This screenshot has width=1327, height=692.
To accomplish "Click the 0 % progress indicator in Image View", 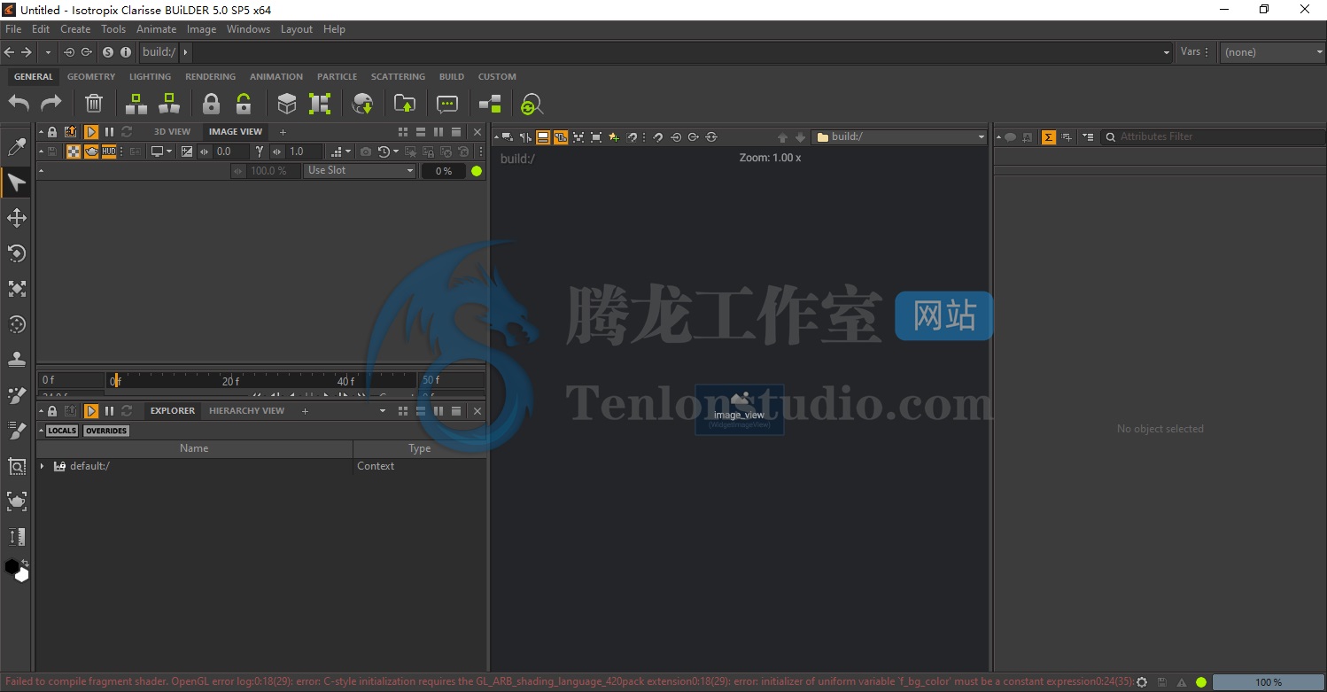I will (443, 171).
